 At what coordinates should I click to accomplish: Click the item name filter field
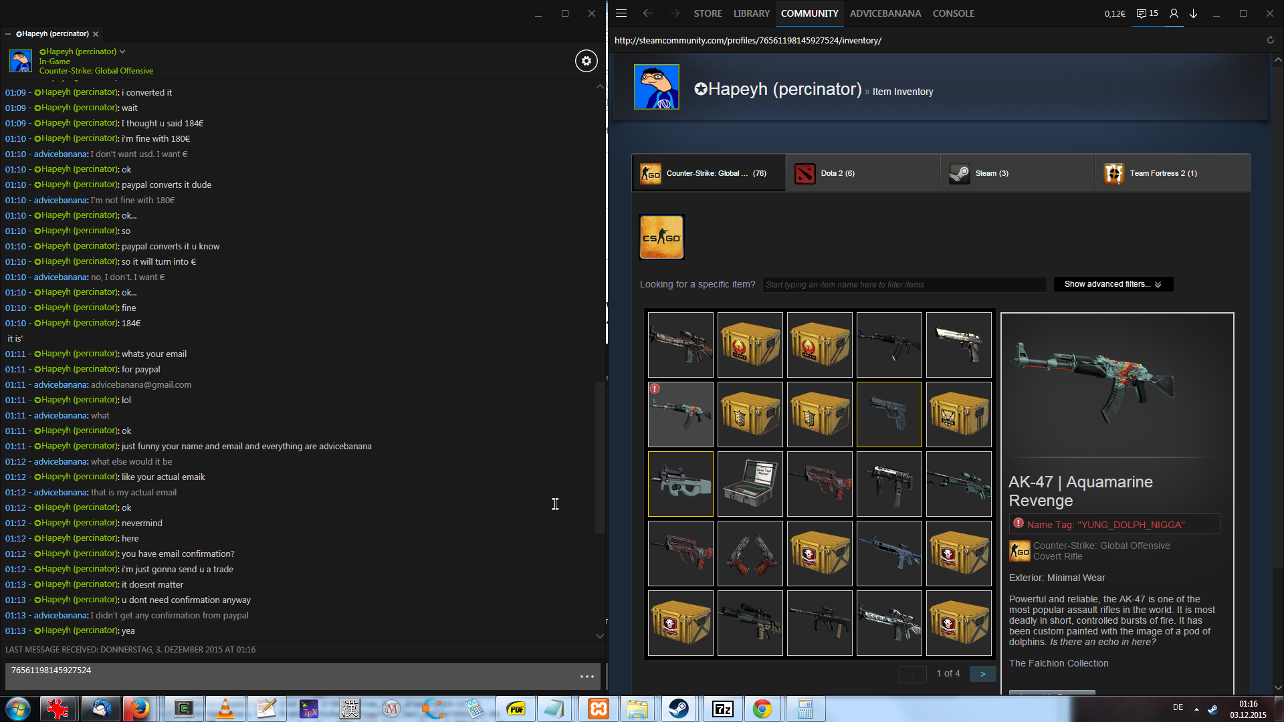pyautogui.click(x=904, y=285)
